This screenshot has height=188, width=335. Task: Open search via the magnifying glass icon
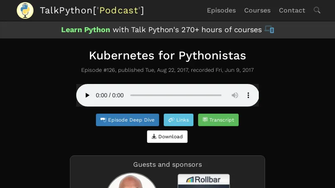[x=317, y=10]
